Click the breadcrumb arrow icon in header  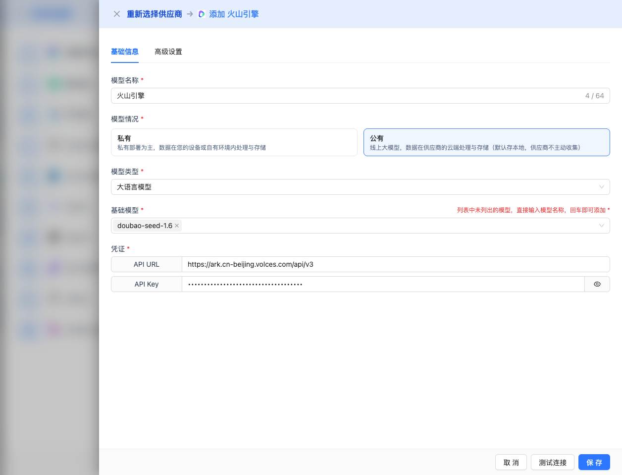(190, 14)
